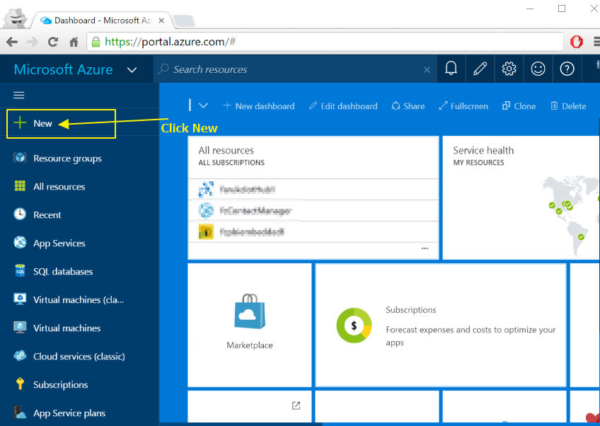Close the Dashboard browser tab
Screen dimensions: 600x426
point(161,21)
